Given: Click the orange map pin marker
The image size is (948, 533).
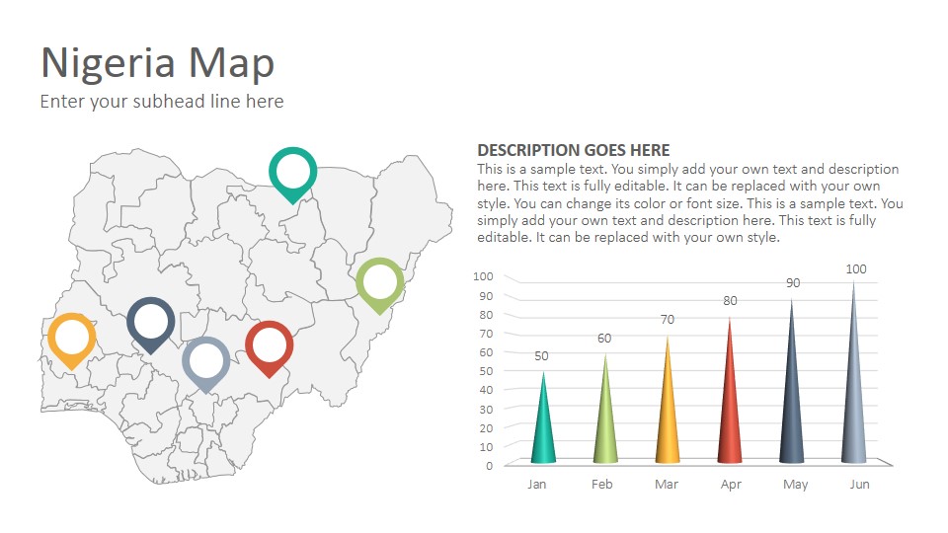Looking at the screenshot, I should click(x=72, y=341).
